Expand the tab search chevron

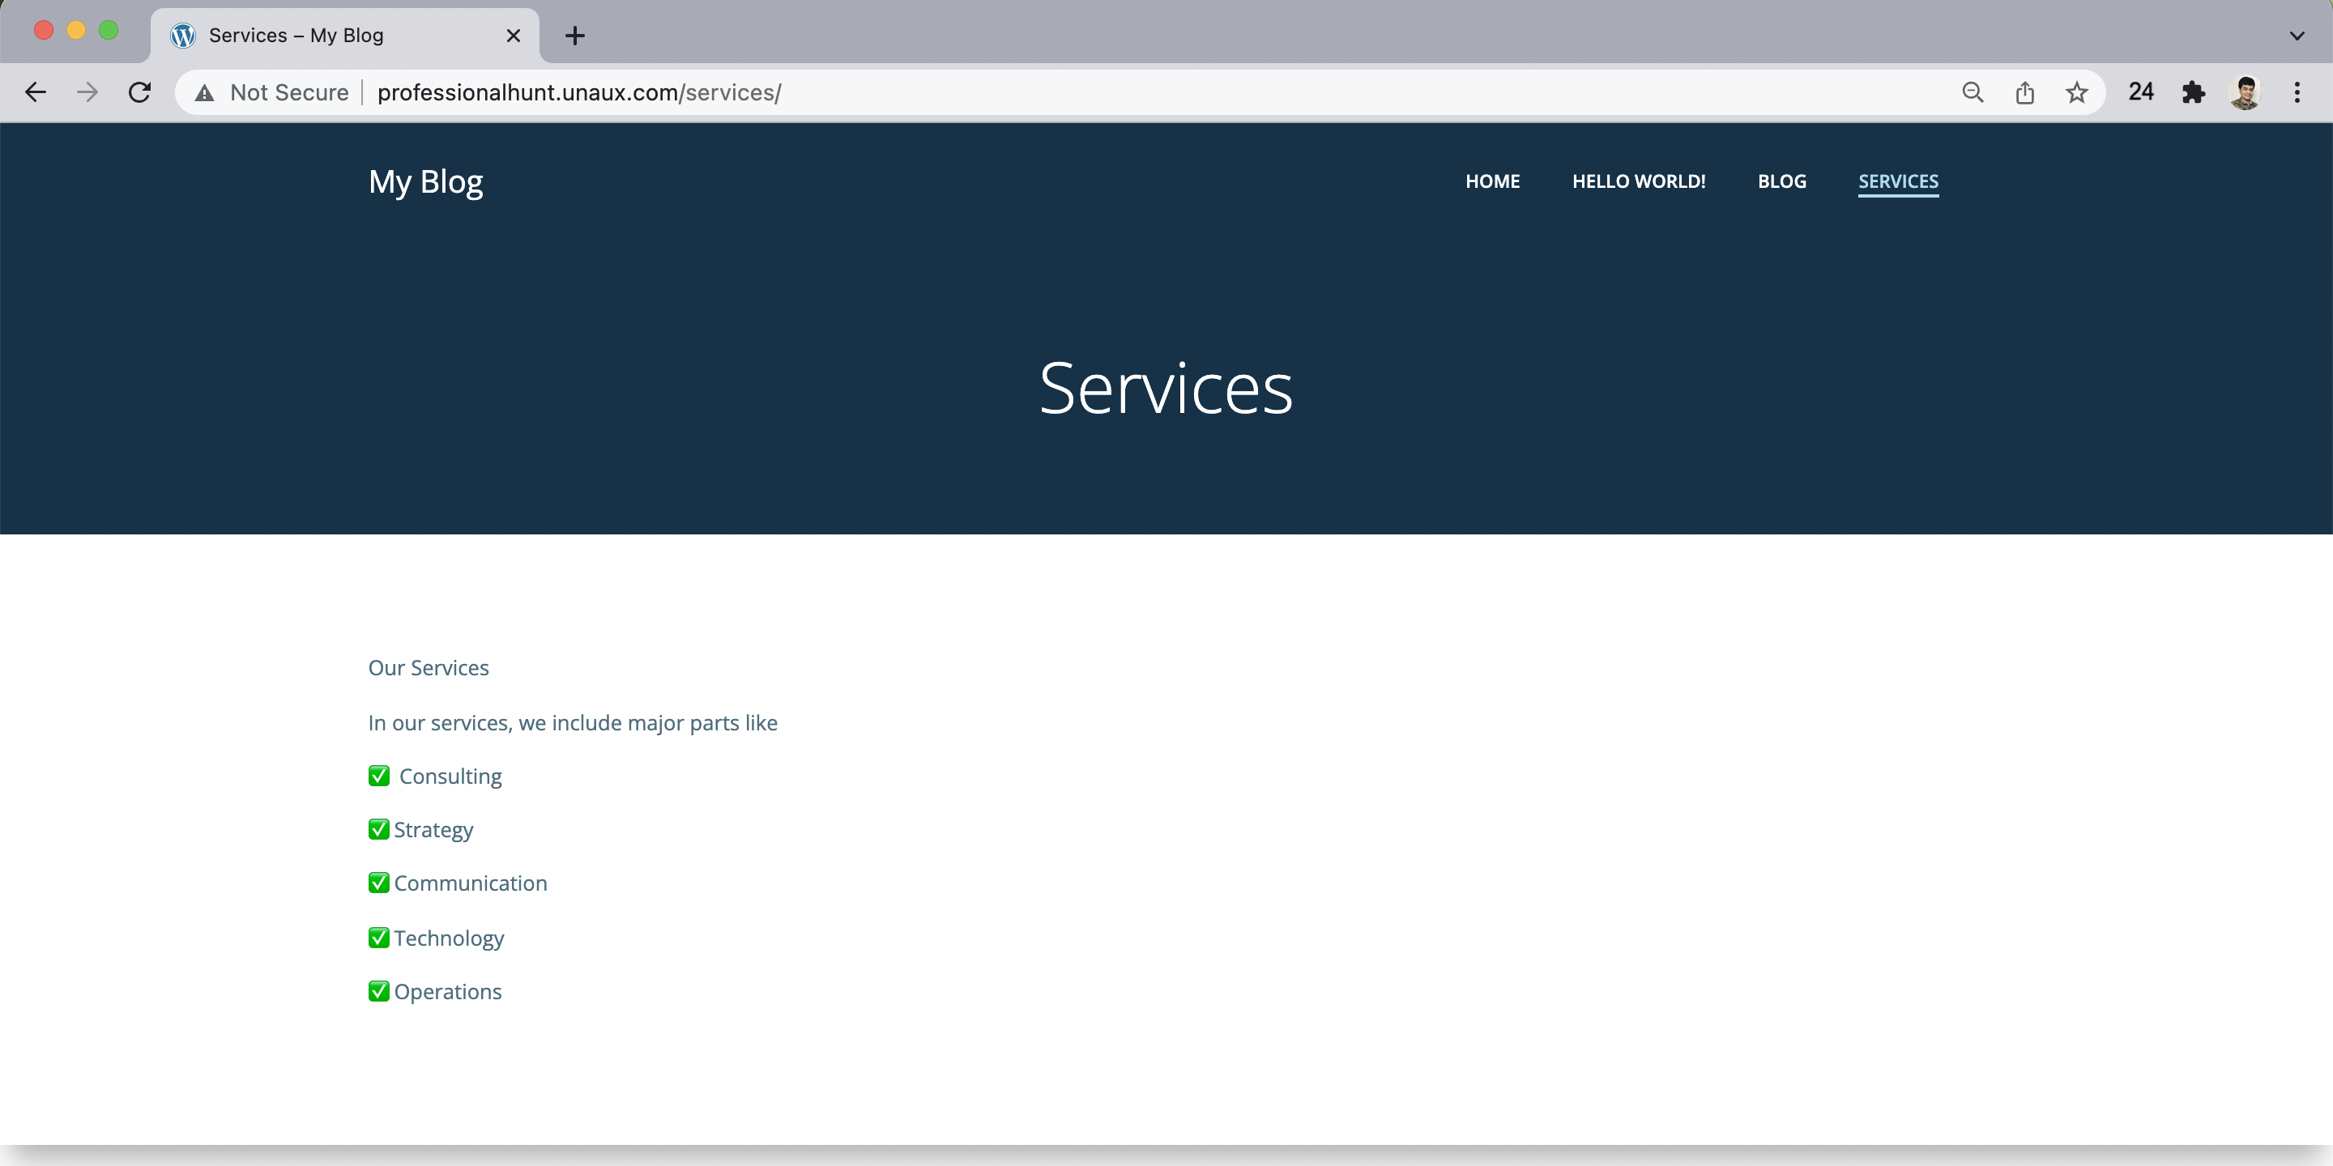[2297, 36]
